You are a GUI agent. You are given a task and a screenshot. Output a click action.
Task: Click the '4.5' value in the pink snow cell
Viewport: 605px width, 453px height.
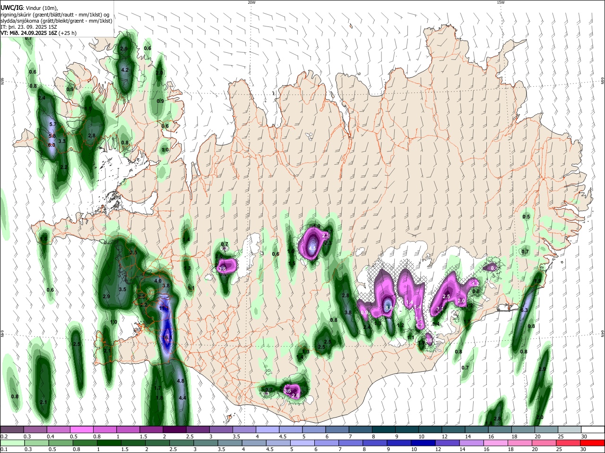point(312,248)
